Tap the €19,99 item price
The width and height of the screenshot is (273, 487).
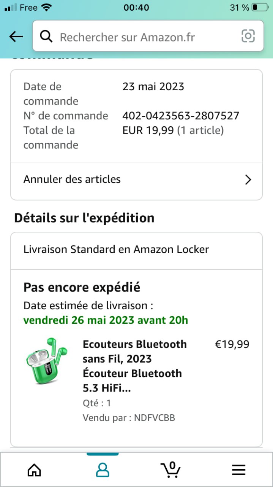click(x=232, y=344)
